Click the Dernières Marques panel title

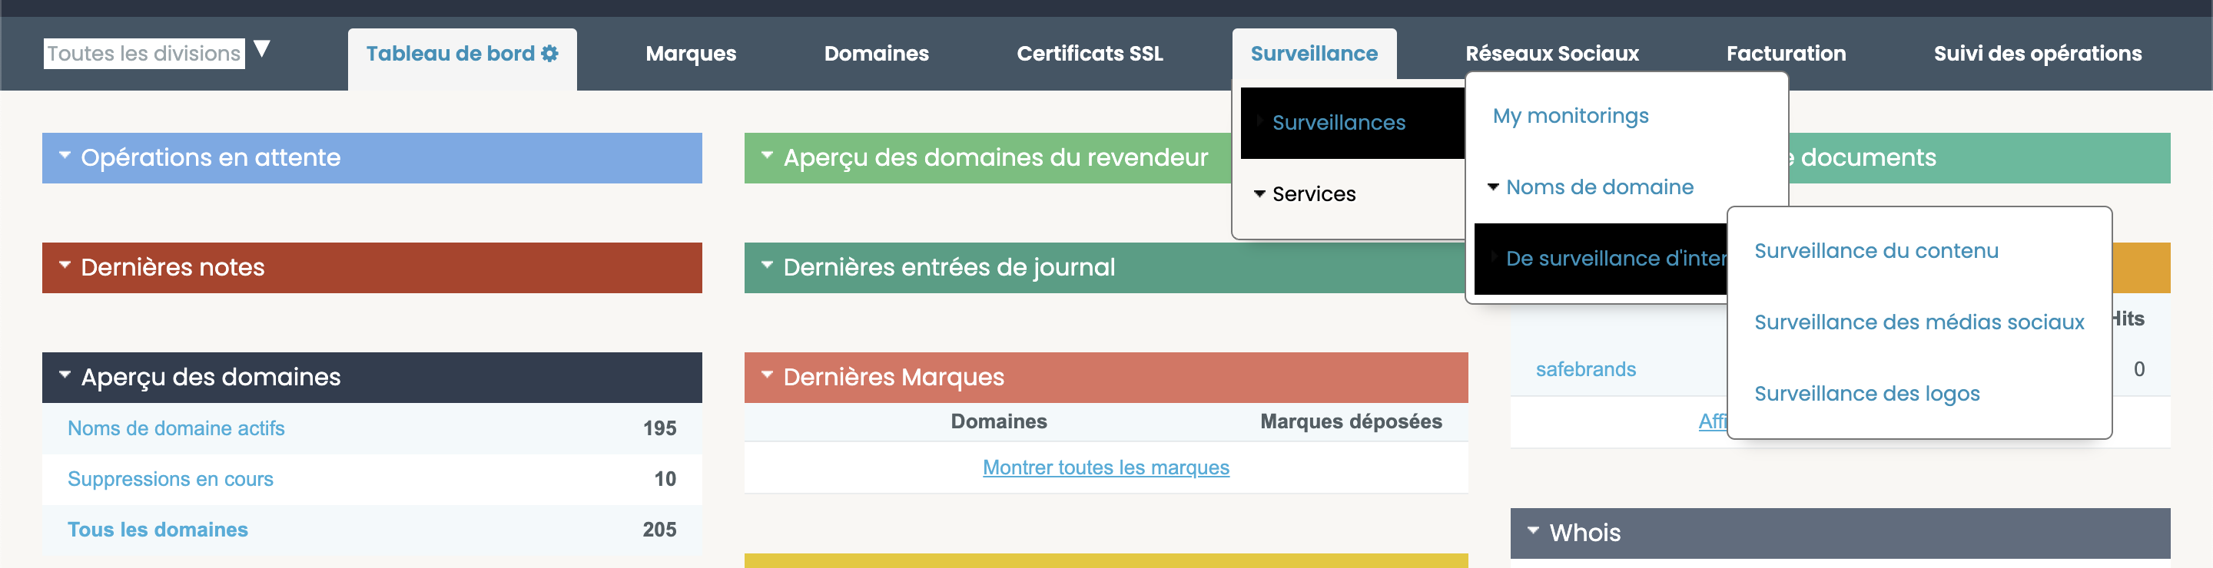point(894,377)
